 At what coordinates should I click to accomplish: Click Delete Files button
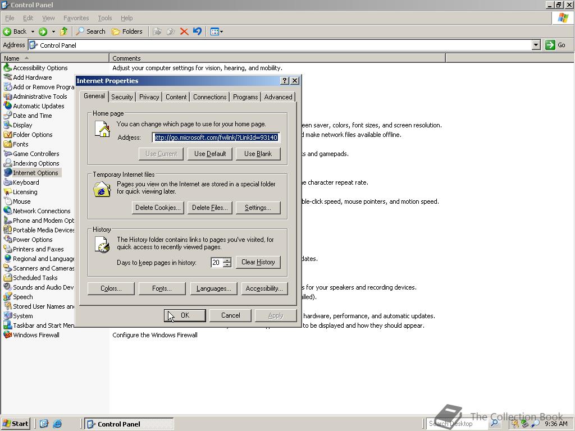coord(210,208)
